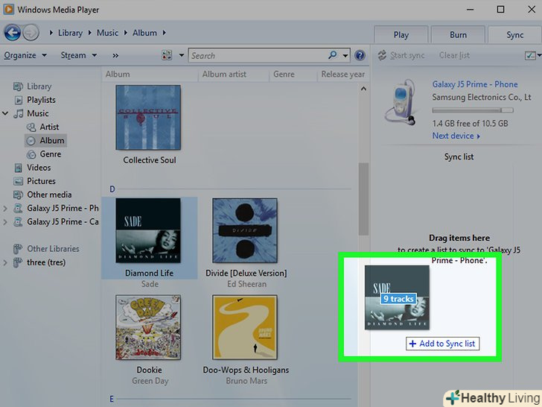The image size is (542, 407).
Task: Click the Music note icon in the sidebar
Action: click(19, 113)
